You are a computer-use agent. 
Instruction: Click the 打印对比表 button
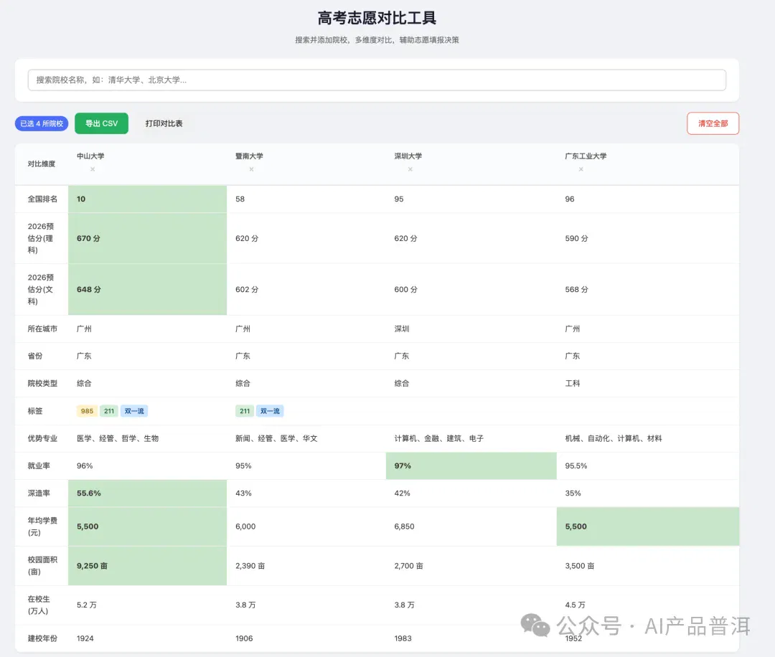164,123
